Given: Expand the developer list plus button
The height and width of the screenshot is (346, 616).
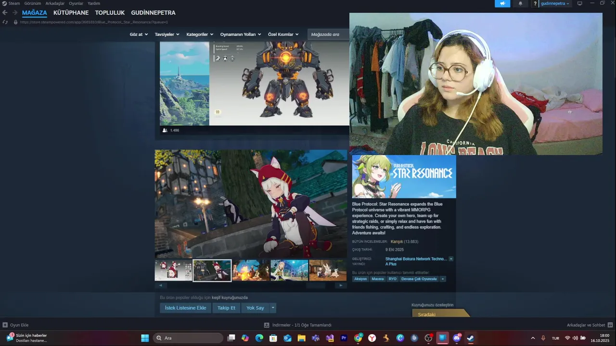Looking at the screenshot, I should (x=451, y=259).
